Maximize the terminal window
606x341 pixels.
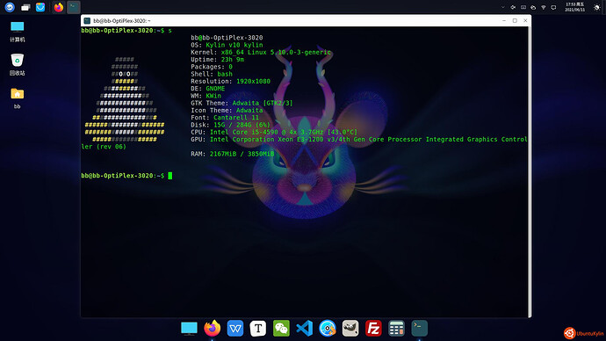pos(515,20)
